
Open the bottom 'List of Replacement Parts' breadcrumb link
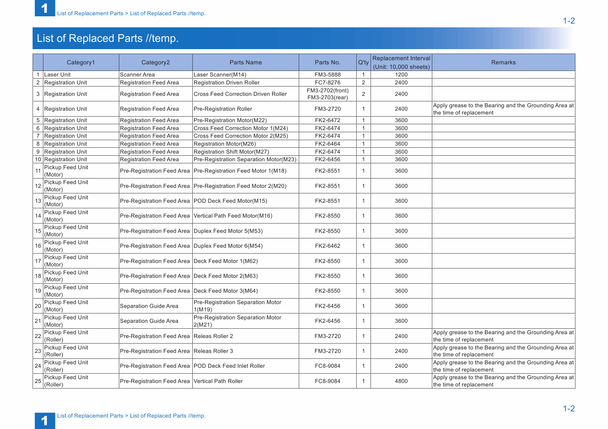point(90,416)
